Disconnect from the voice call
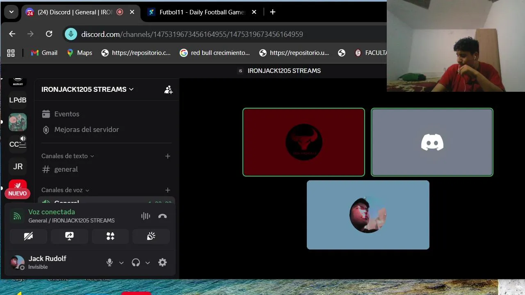This screenshot has width=525, height=295. 162,216
